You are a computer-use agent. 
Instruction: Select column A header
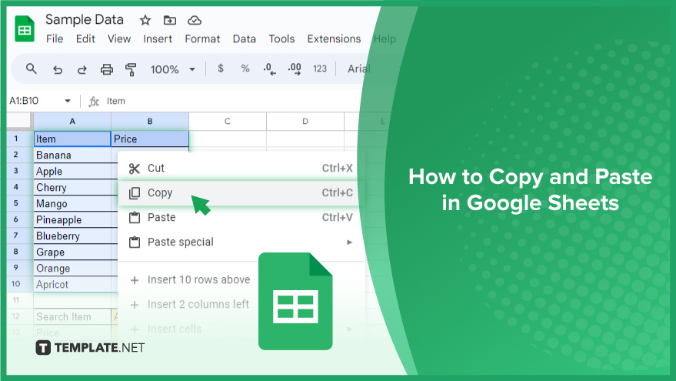click(x=72, y=122)
